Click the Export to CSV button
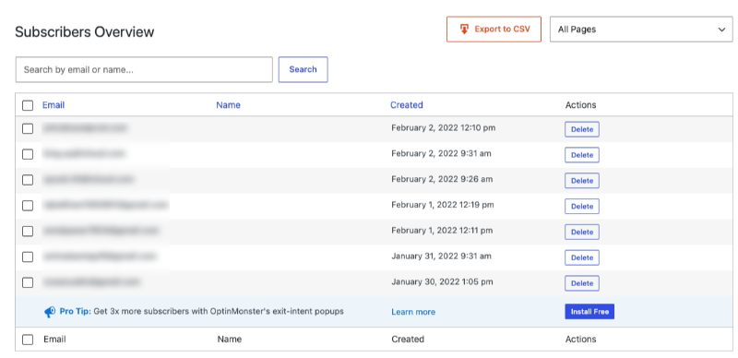 [494, 30]
